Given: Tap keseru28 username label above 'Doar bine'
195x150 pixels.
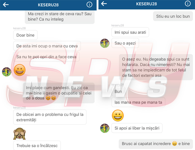Looking at the screenshot, I should click(19, 28).
